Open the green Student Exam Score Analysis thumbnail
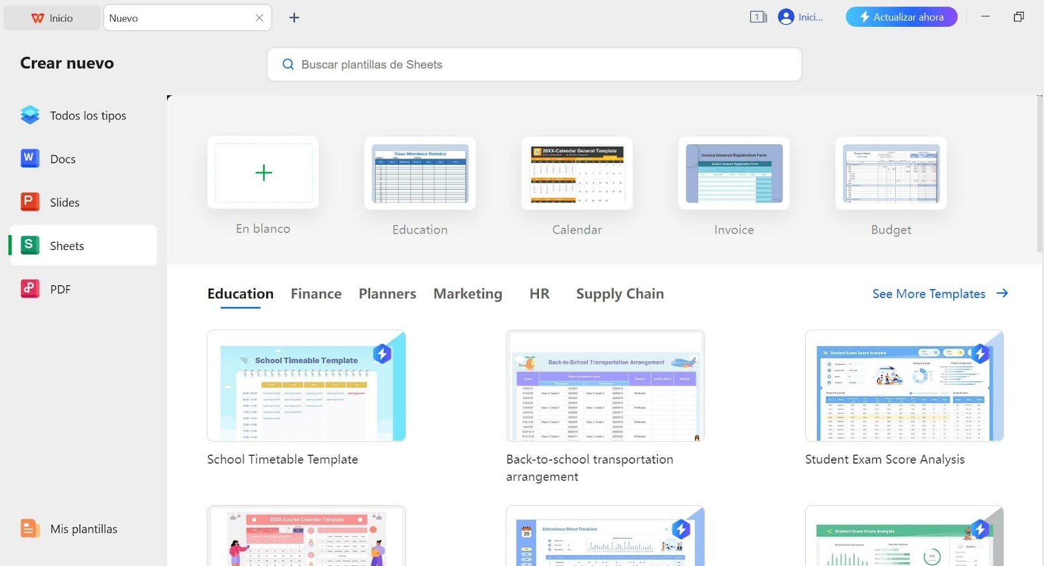This screenshot has width=1044, height=566. (x=904, y=536)
